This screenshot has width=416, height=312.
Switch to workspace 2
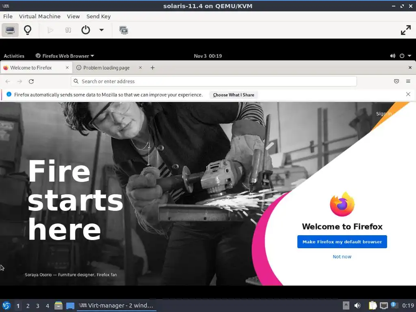pyautogui.click(x=28, y=306)
